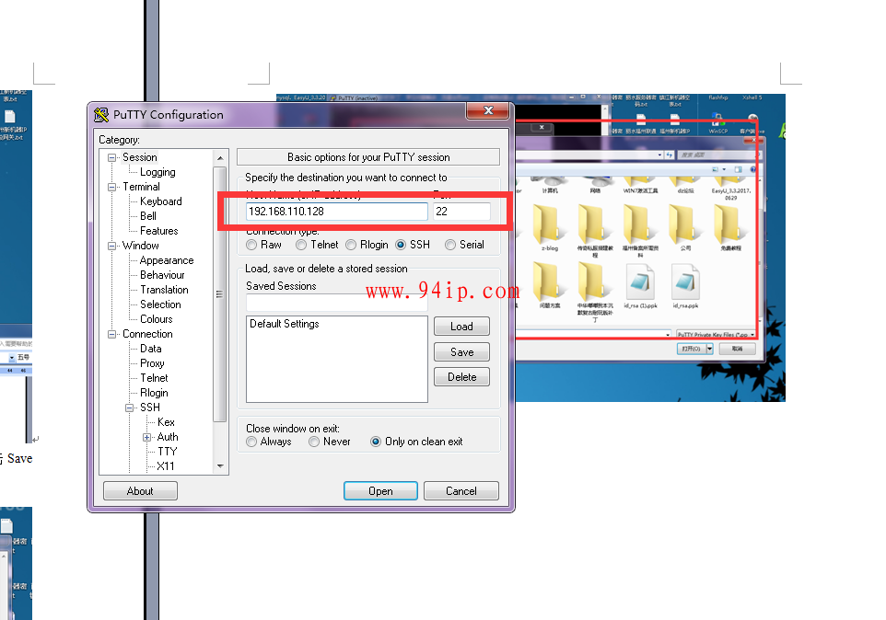Open the file name combo box dropdown arrow
The height and width of the screenshot is (620, 886).
[x=668, y=335]
